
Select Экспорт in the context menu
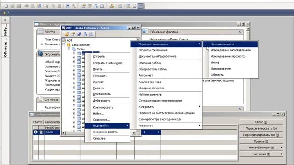[107, 82]
